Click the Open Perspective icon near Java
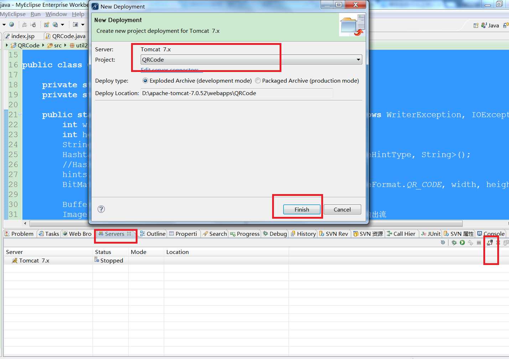 [476, 25]
